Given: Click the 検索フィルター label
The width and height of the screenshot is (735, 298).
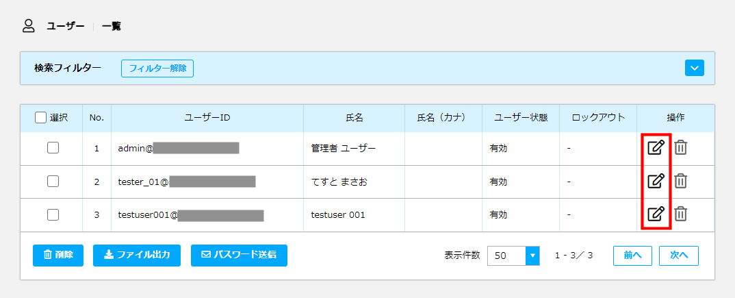Looking at the screenshot, I should 68,68.
